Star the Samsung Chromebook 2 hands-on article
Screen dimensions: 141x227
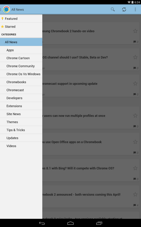coord(135,31)
